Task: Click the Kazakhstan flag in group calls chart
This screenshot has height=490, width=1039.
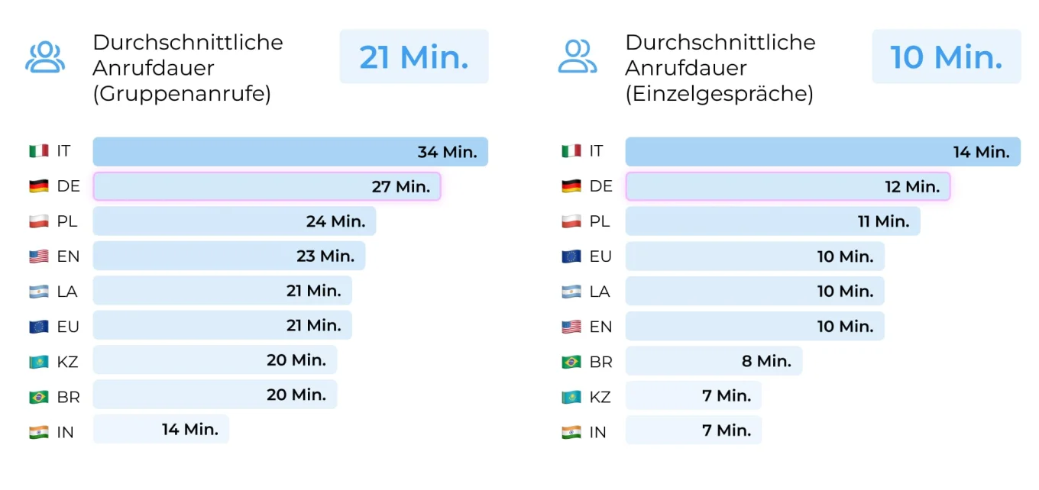Action: (x=39, y=362)
